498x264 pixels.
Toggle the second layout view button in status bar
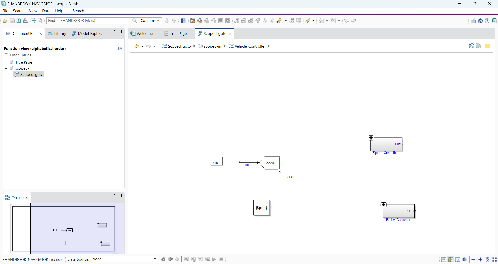click(451, 259)
